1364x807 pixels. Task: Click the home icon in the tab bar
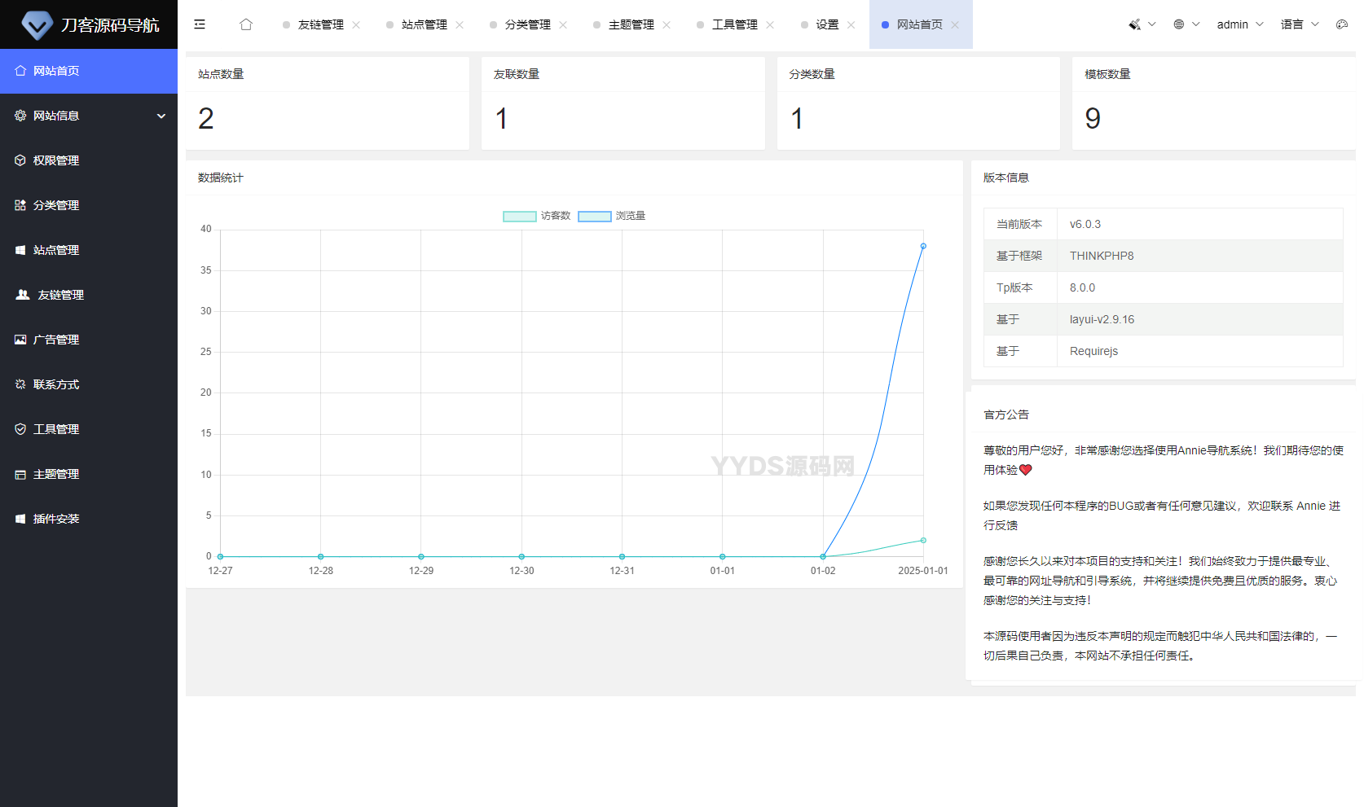(x=246, y=24)
